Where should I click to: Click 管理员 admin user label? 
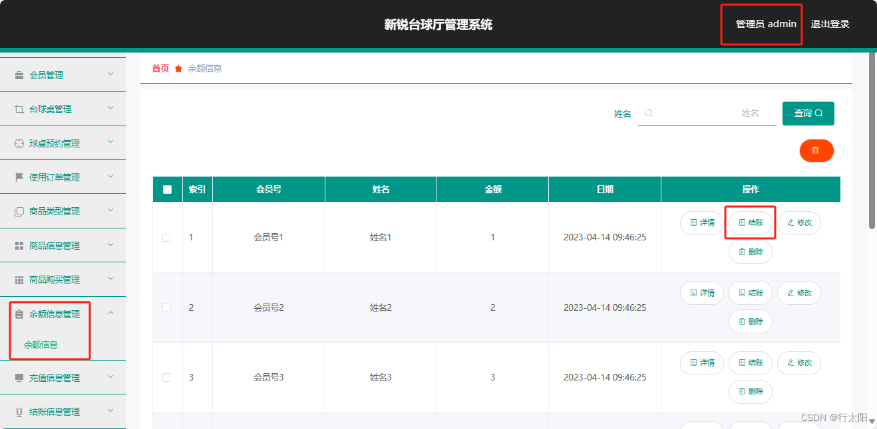coord(766,24)
